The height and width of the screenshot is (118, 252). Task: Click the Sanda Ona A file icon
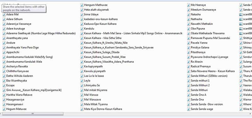click(x=189, y=95)
